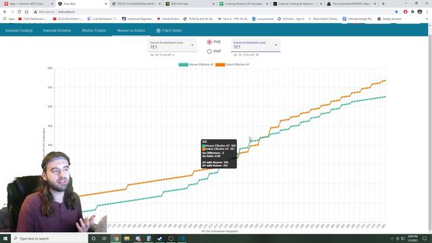
Task: Expand the Nouver Enchantment Level dropdown
Action: 172,45
